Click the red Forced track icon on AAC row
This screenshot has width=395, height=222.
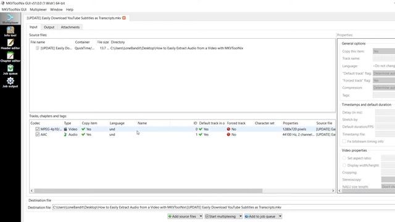[228, 134]
